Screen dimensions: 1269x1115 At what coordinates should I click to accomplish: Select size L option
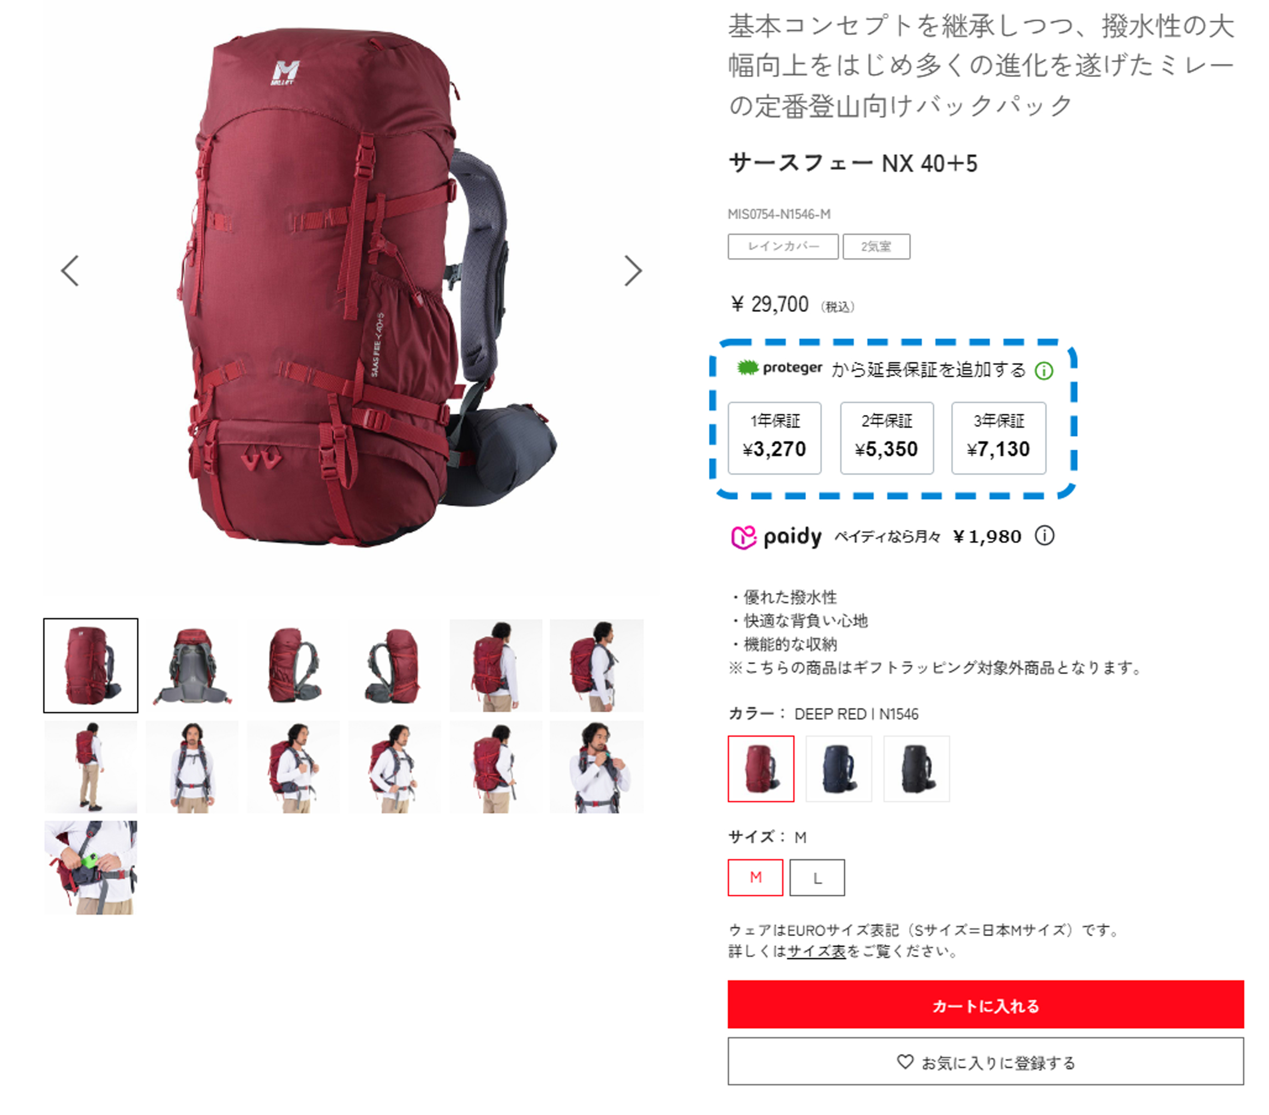pyautogui.click(x=817, y=877)
